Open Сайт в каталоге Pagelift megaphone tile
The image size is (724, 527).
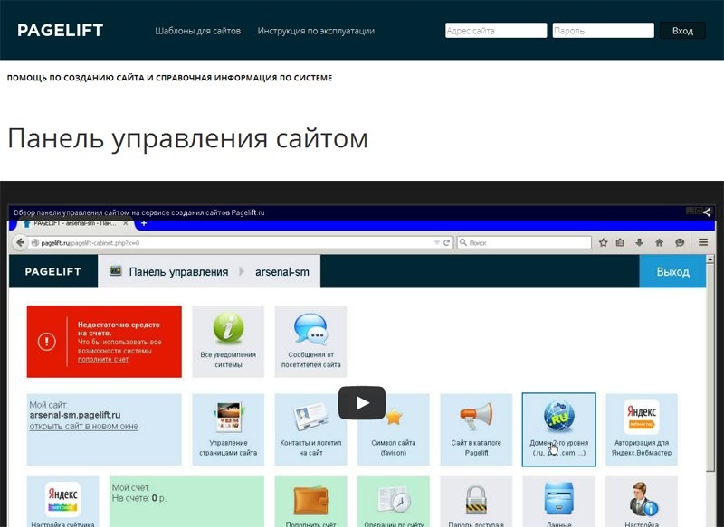476,429
